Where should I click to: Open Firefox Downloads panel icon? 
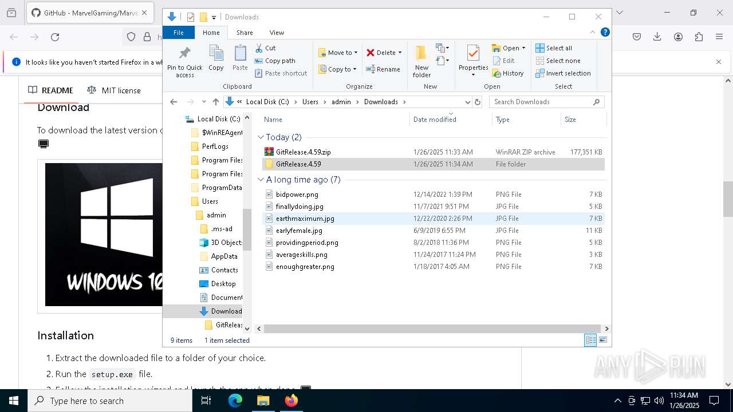[x=657, y=37]
